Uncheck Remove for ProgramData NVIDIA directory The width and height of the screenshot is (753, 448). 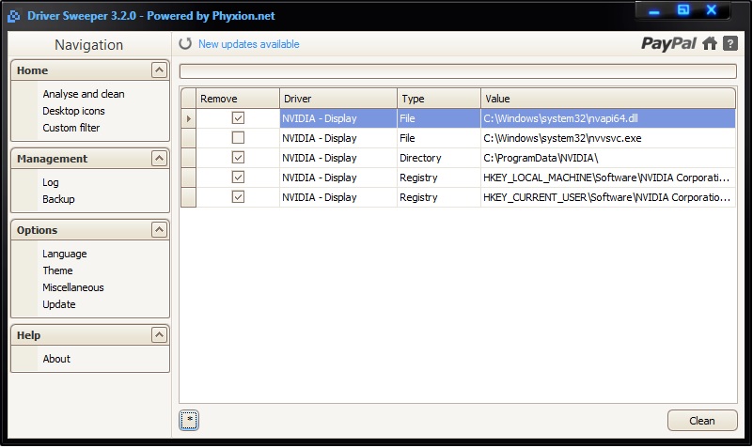point(238,158)
